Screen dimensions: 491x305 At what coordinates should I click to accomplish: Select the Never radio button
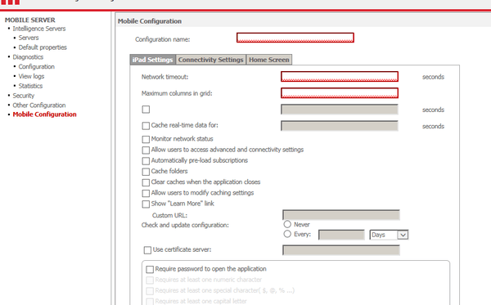click(287, 224)
